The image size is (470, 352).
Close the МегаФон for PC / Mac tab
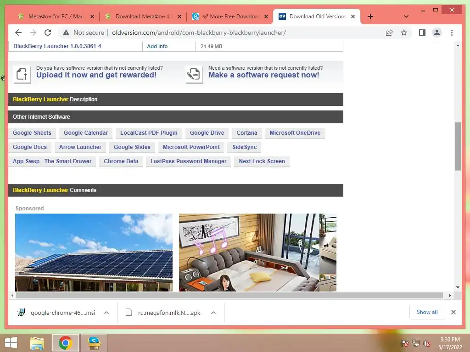click(92, 17)
